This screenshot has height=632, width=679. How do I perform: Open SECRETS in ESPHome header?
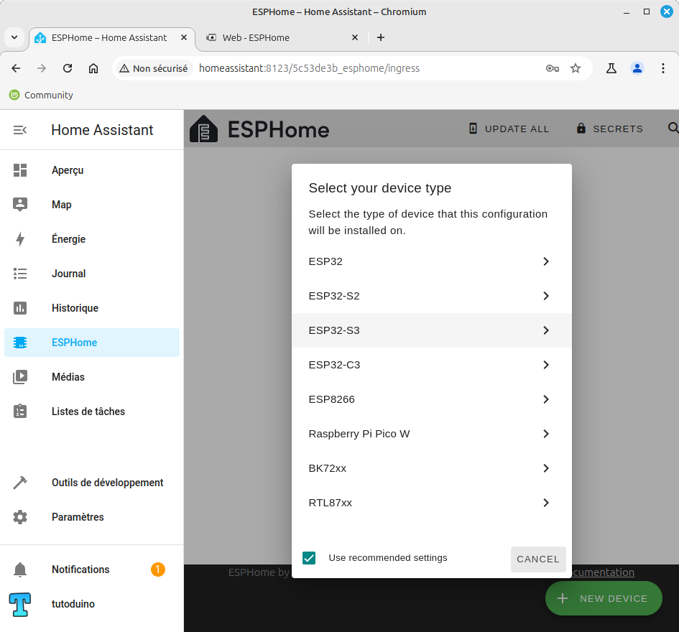(609, 129)
